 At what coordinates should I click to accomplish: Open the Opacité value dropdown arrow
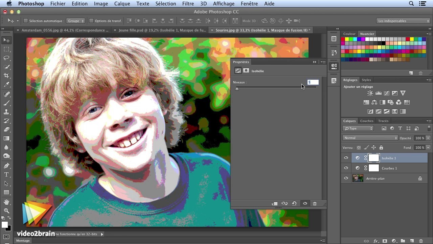point(428,138)
